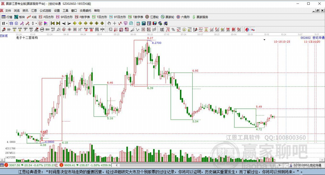
Task: Open the 文件 menu
Action: tap(8, 10)
